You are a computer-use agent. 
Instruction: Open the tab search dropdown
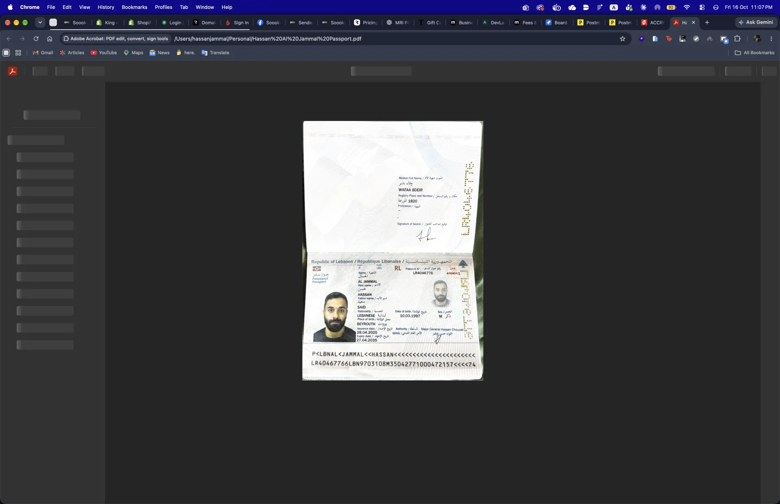point(40,22)
